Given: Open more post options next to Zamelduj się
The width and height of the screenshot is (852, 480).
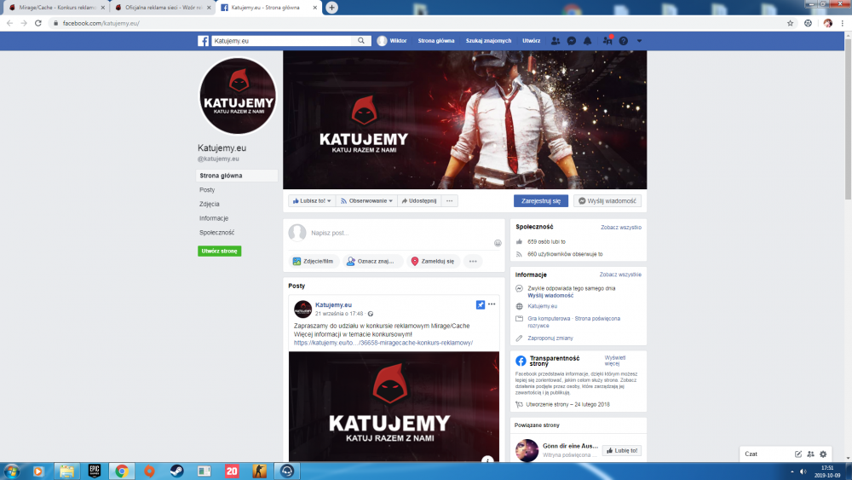Looking at the screenshot, I should pyautogui.click(x=473, y=261).
